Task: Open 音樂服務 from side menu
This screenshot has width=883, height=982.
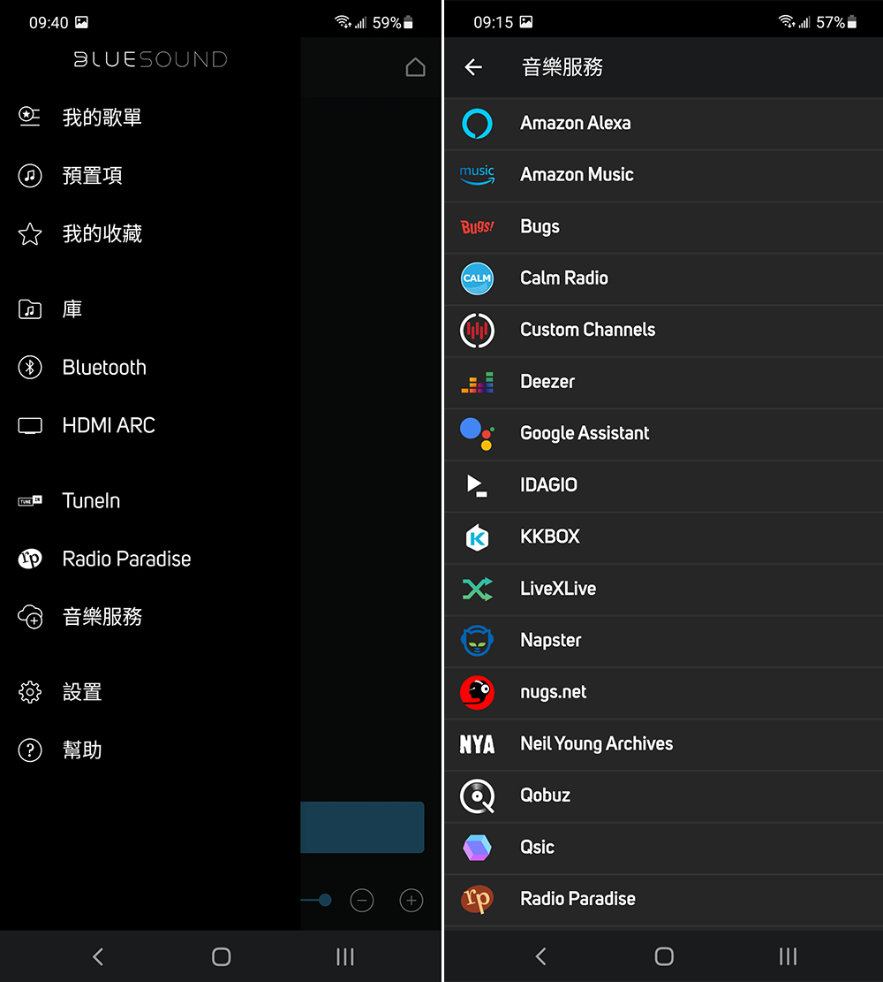Action: click(102, 617)
